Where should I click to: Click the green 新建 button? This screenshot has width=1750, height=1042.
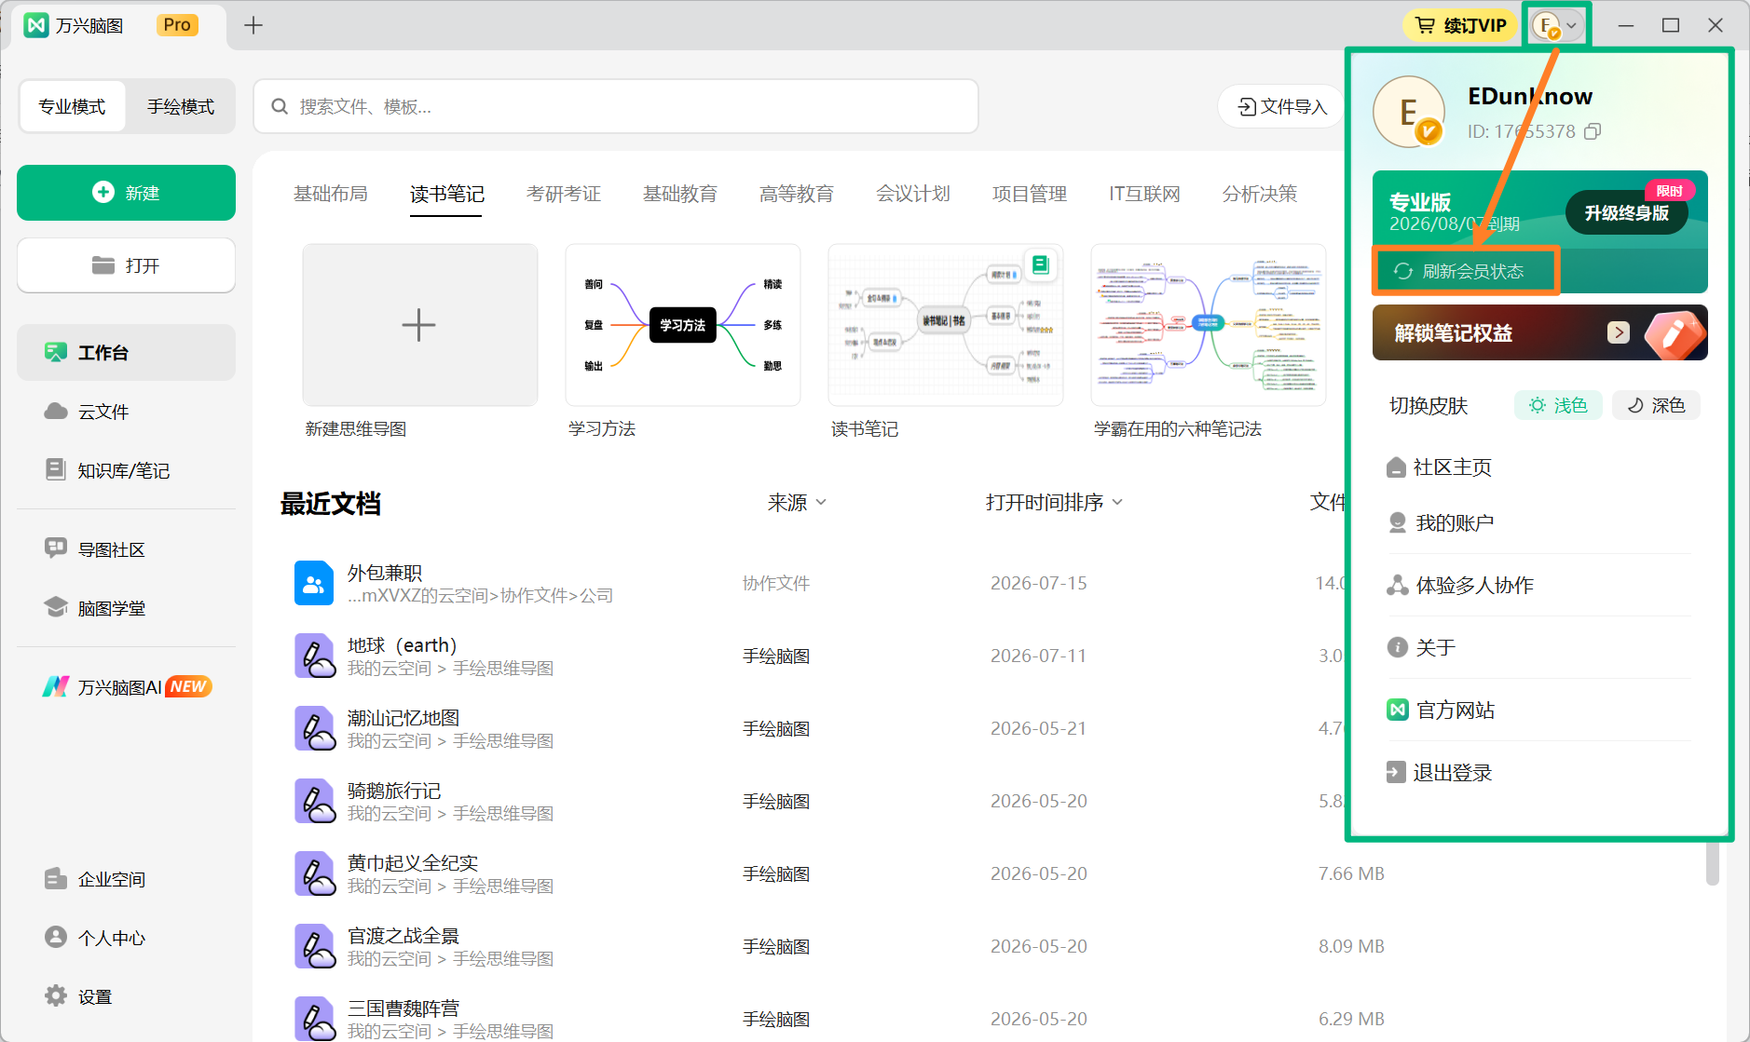pos(126,193)
